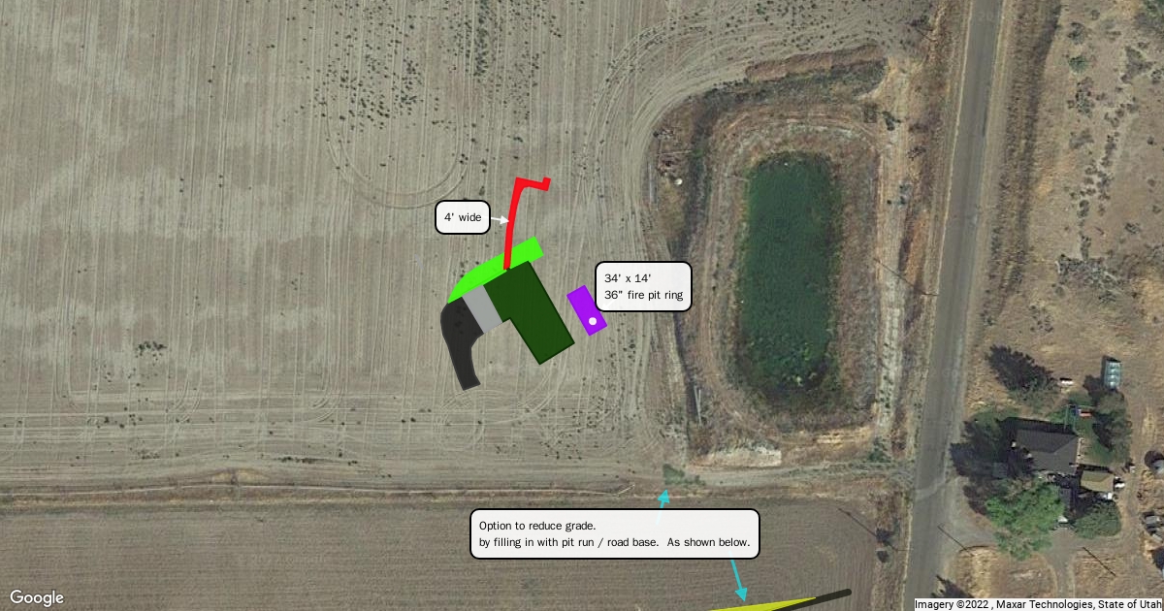Click the "4' wide" label box
Viewport: 1164px width, 611px height.
463,217
